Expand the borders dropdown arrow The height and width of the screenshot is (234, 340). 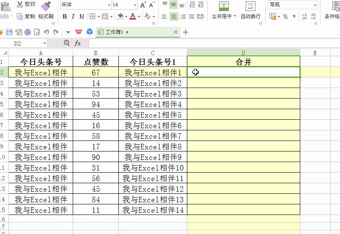tap(99, 17)
